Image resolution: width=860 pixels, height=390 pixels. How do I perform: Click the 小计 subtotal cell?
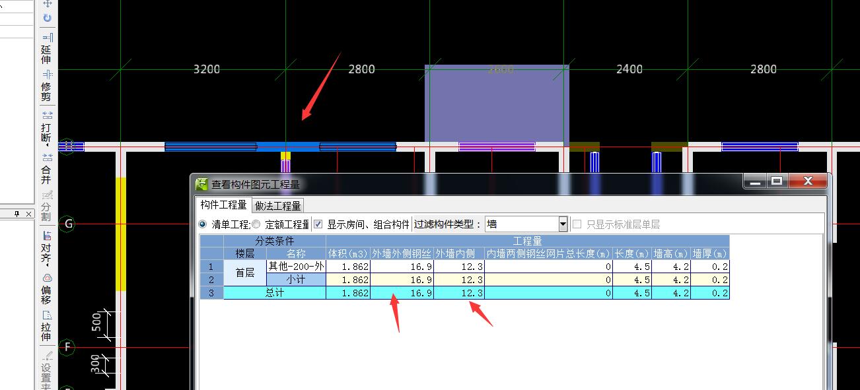[296, 280]
